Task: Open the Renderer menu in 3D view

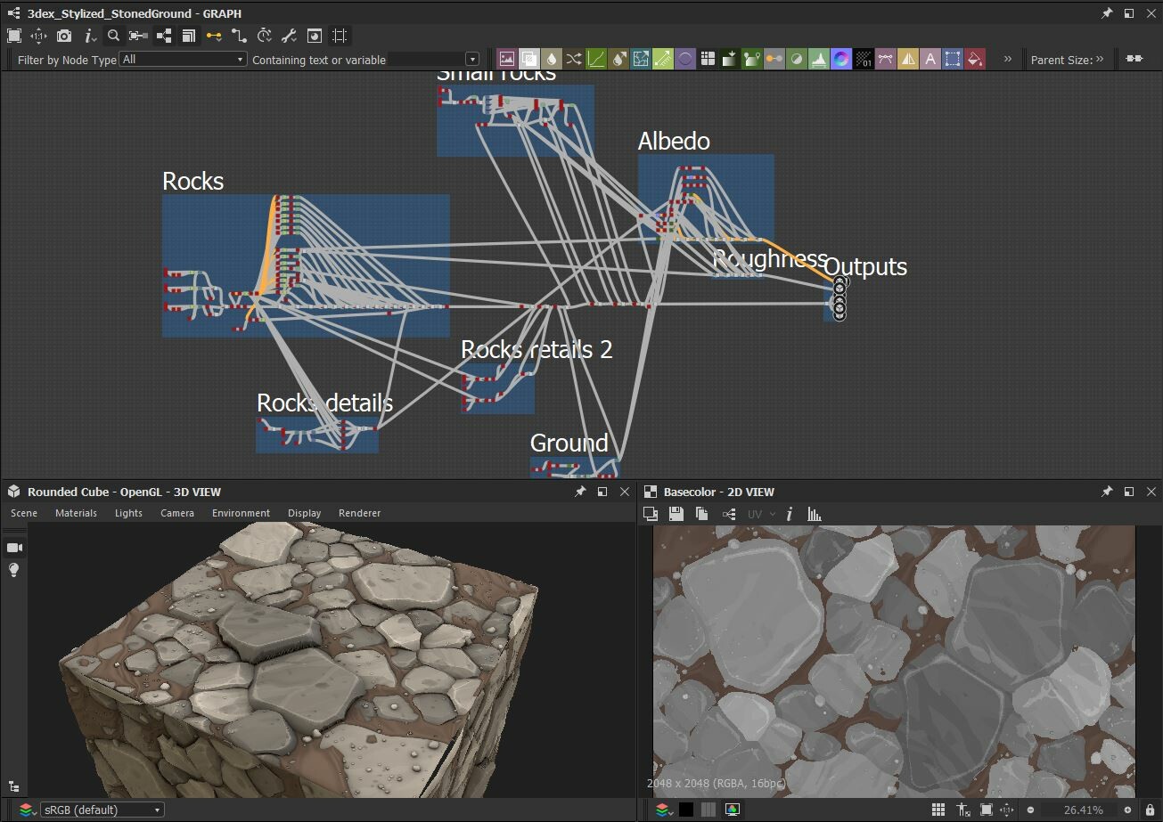Action: point(359,513)
